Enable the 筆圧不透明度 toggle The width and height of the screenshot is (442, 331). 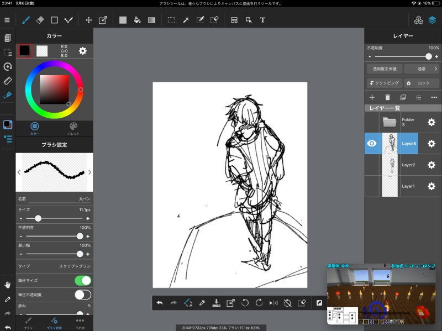[x=82, y=295]
